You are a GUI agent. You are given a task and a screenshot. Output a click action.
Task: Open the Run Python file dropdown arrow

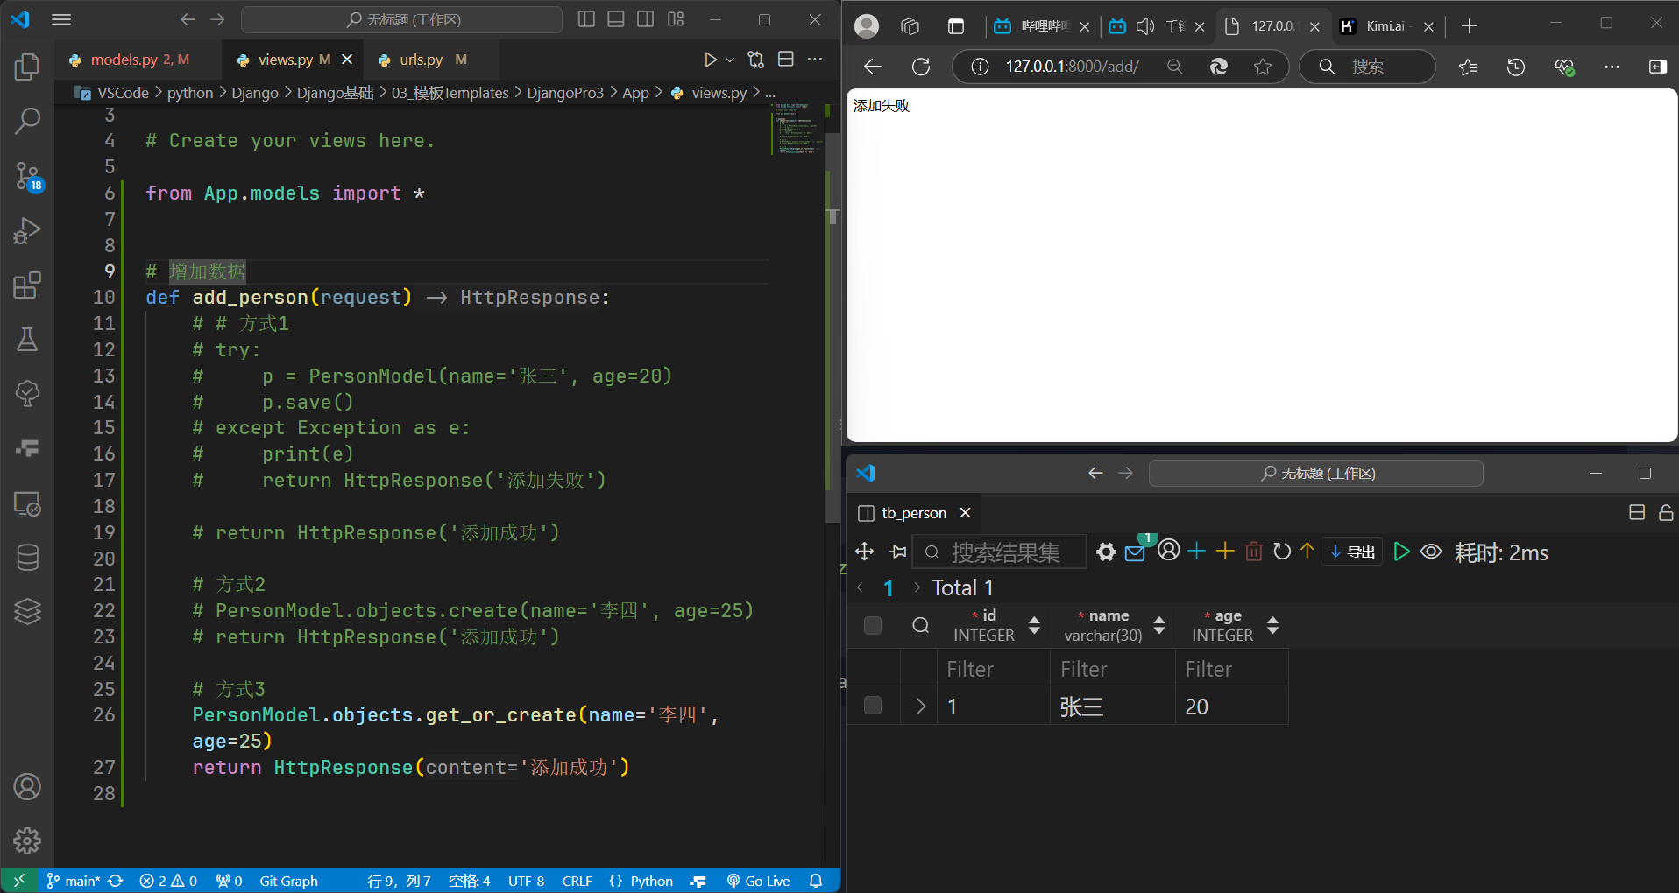click(x=730, y=60)
